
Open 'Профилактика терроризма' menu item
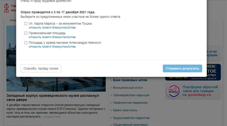tap(130, 103)
